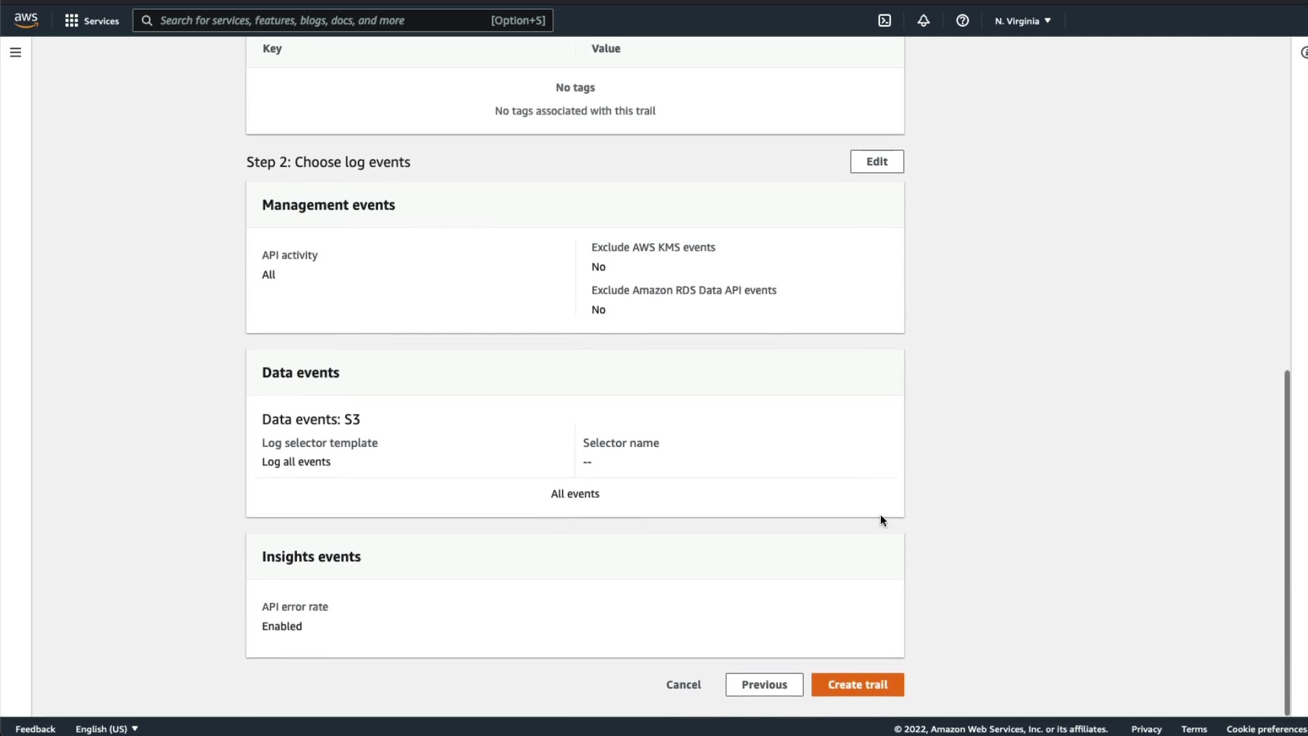Click the page vertical scrollbar
1308x736 pixels.
tap(1287, 542)
